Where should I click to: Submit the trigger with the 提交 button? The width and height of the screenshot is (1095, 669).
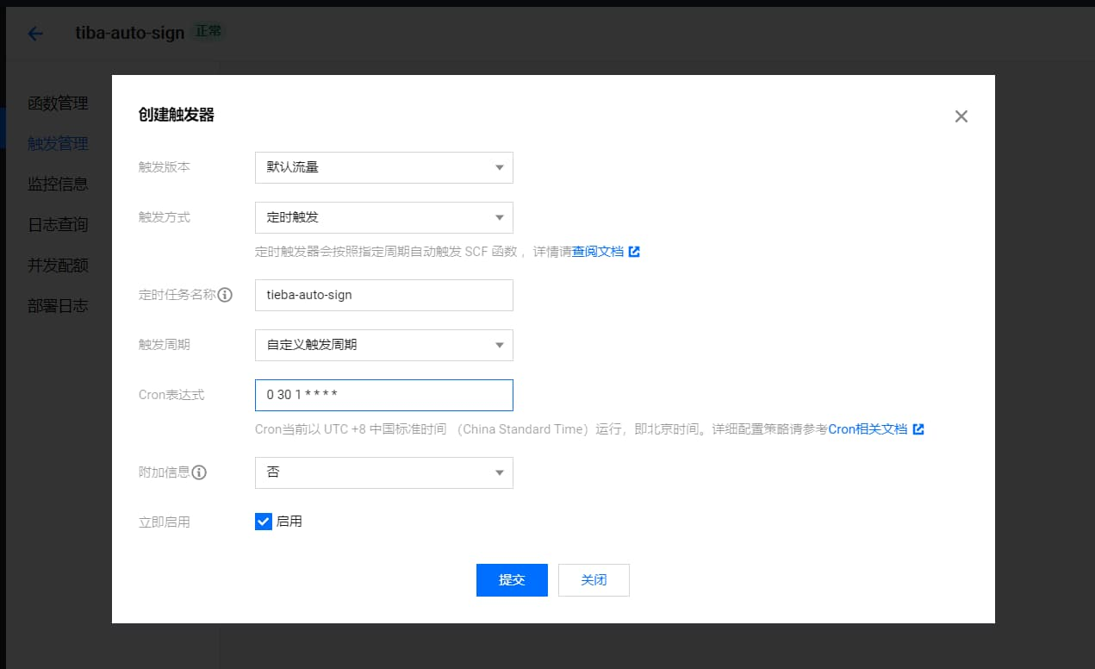[512, 579]
